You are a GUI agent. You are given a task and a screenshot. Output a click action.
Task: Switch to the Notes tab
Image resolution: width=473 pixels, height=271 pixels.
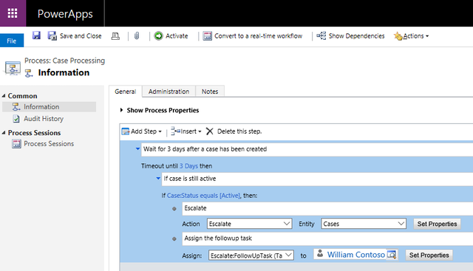point(210,92)
